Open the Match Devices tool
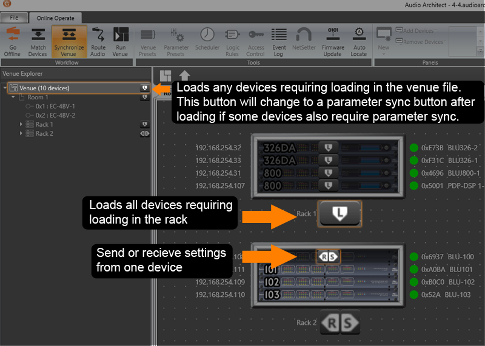 click(x=38, y=42)
